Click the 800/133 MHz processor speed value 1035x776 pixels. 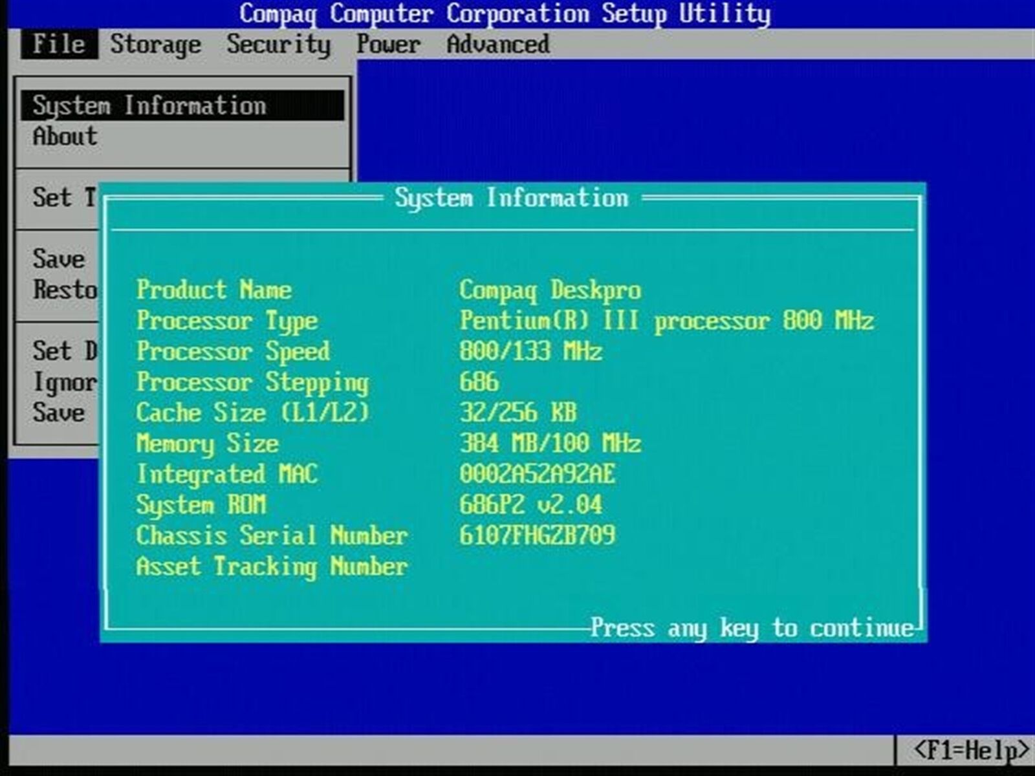(x=530, y=351)
